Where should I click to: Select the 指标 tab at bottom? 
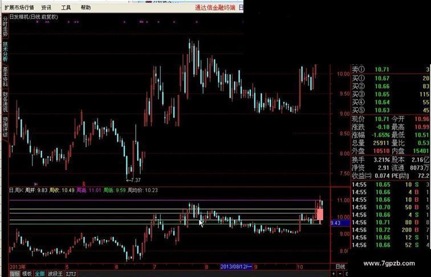click(15, 274)
